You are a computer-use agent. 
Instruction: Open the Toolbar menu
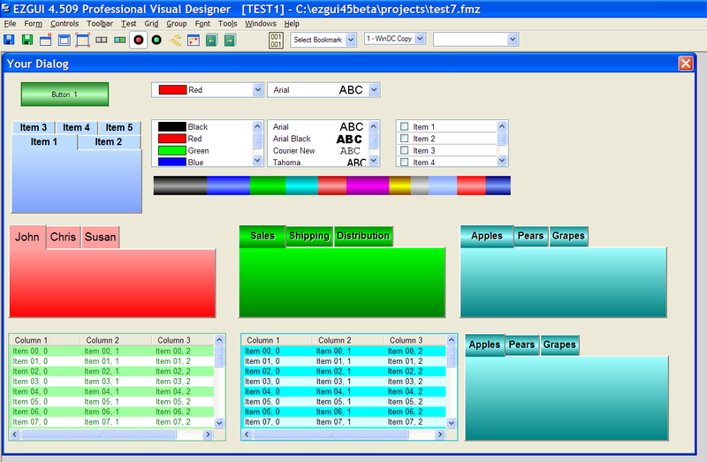[x=100, y=24]
